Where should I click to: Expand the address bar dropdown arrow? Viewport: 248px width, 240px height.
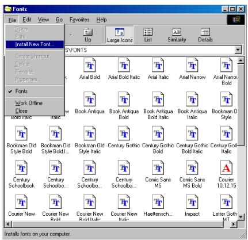tap(238, 50)
